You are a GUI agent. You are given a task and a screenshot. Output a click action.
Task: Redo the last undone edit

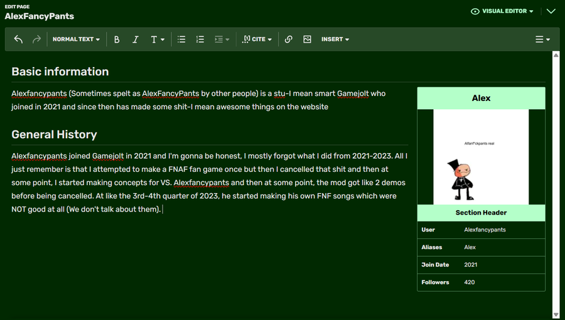click(36, 40)
